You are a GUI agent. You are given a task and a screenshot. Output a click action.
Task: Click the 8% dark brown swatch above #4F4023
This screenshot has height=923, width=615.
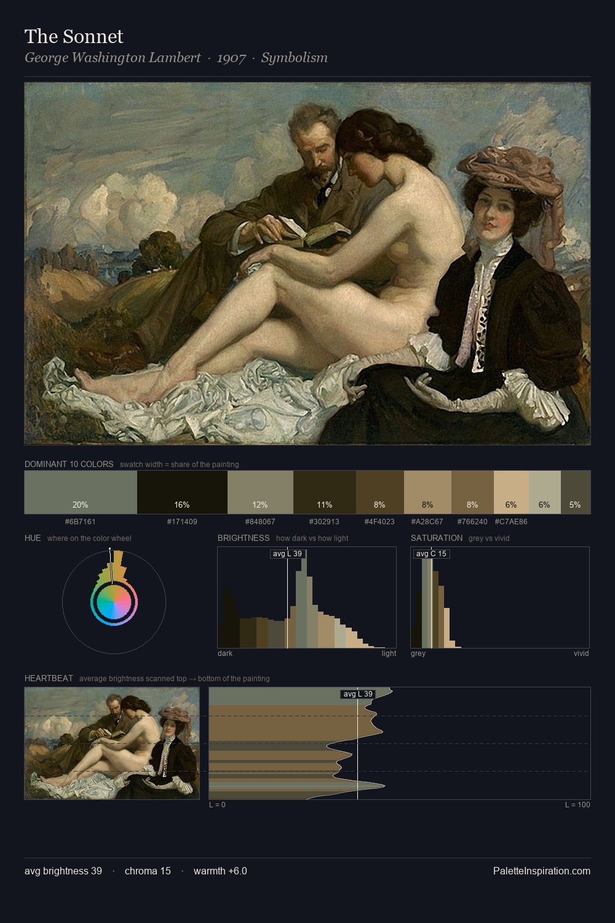click(x=380, y=492)
